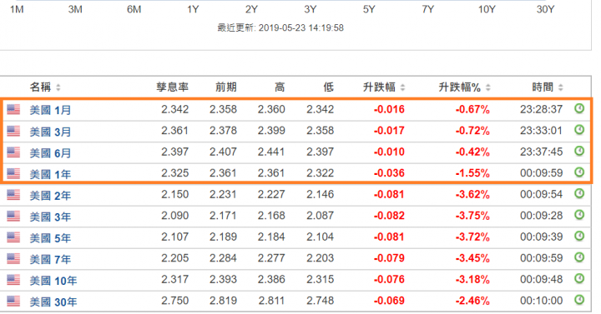Click the US flag in 美國 10年 row
This screenshot has width=601, height=314.
pos(13,280)
